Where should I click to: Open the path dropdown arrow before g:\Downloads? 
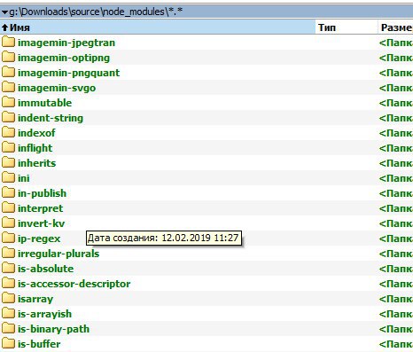click(4, 12)
